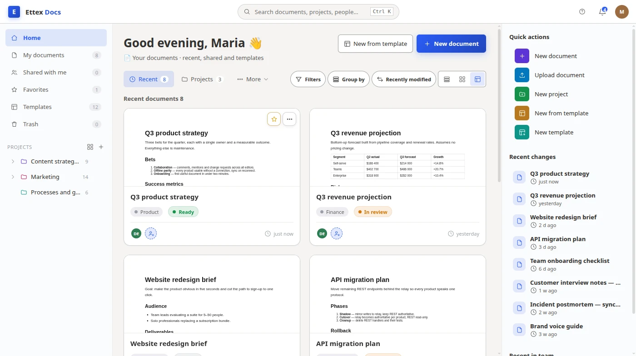Open the projects grid overview icon
This screenshot has width=636, height=356.
pos(90,147)
